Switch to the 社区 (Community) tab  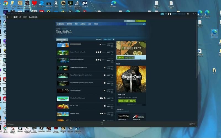click(25, 17)
